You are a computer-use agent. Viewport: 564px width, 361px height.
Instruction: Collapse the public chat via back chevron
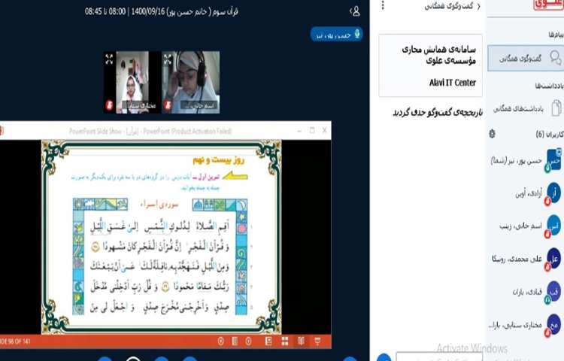pyautogui.click(x=478, y=7)
